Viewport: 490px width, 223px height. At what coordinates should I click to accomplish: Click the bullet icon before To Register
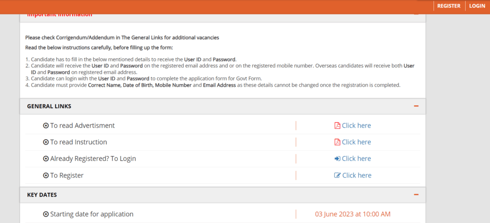click(x=45, y=176)
